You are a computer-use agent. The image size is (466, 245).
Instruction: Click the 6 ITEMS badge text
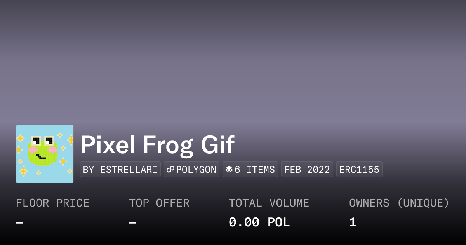click(x=254, y=170)
